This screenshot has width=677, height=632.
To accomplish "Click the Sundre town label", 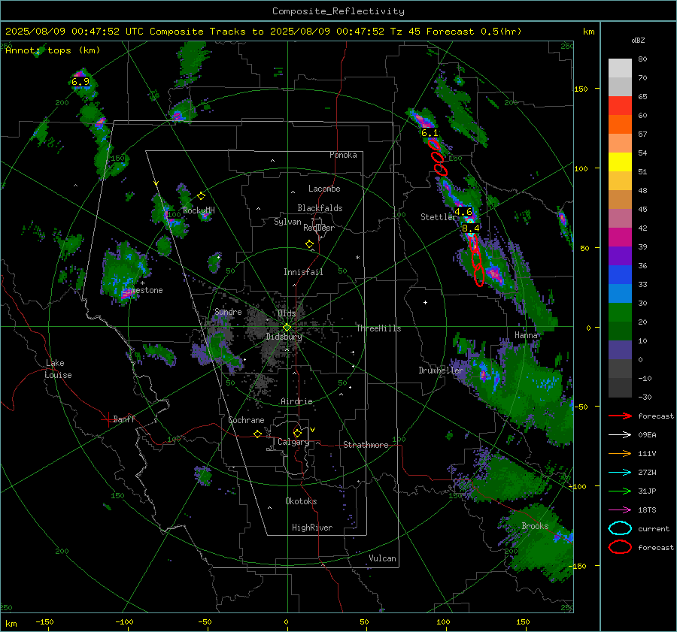I will tap(228, 312).
